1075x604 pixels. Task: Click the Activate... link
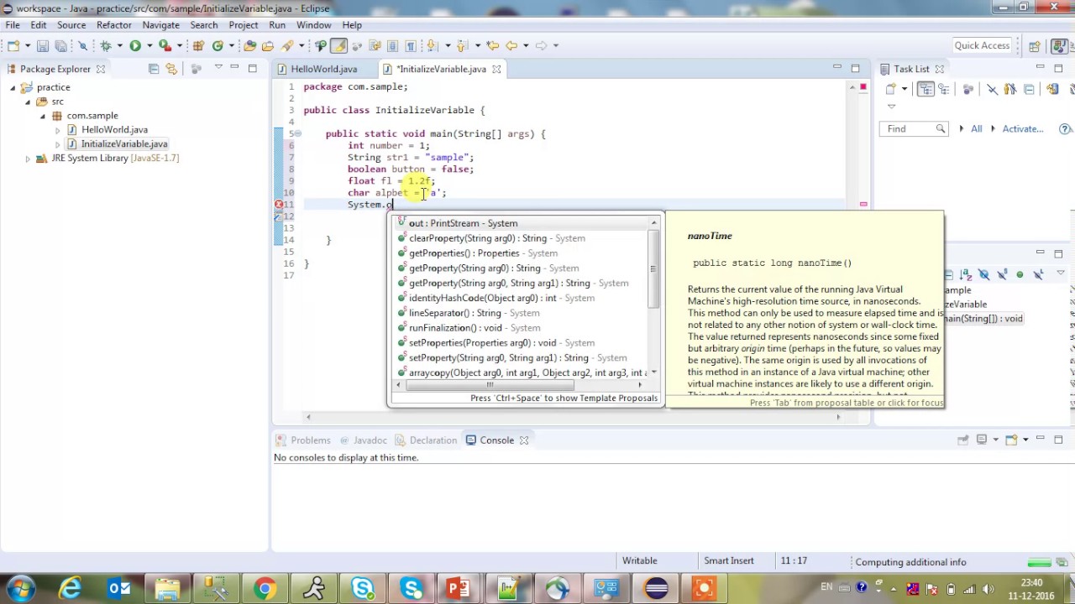(1022, 129)
